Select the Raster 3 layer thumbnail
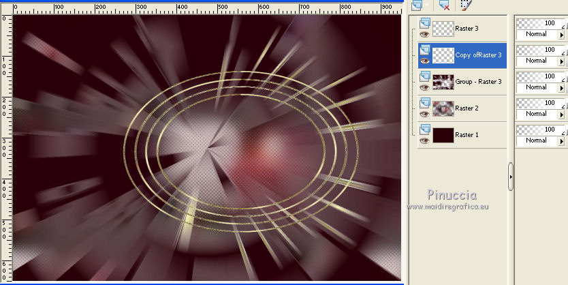 [x=443, y=29]
